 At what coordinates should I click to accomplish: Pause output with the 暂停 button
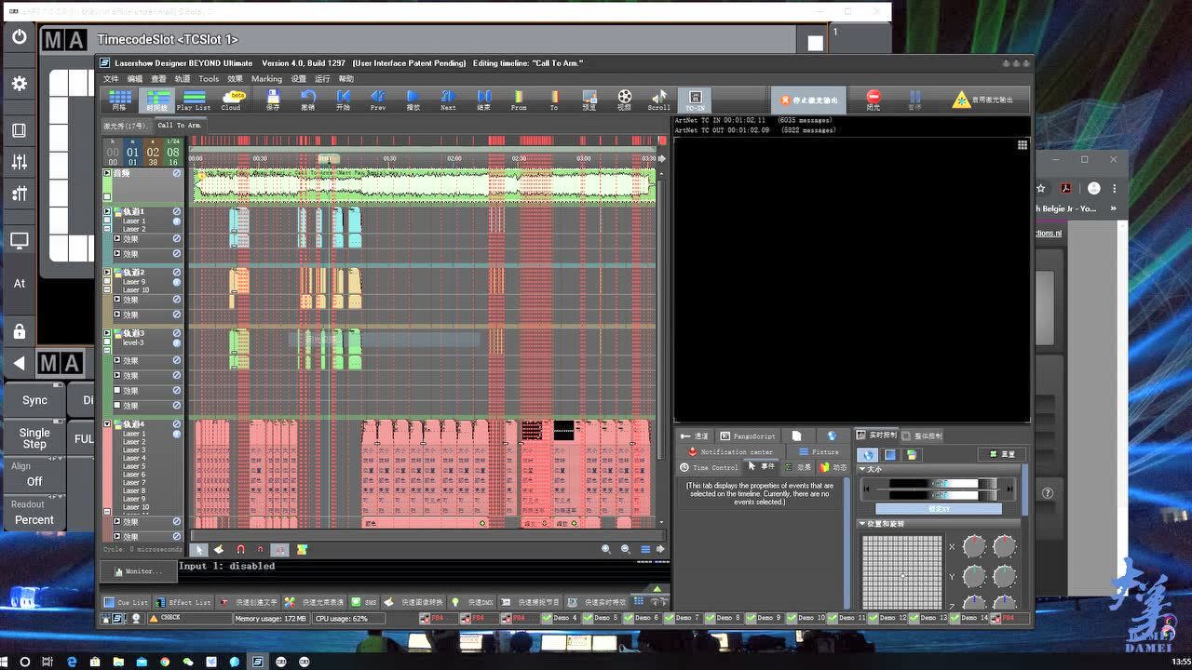coord(914,100)
